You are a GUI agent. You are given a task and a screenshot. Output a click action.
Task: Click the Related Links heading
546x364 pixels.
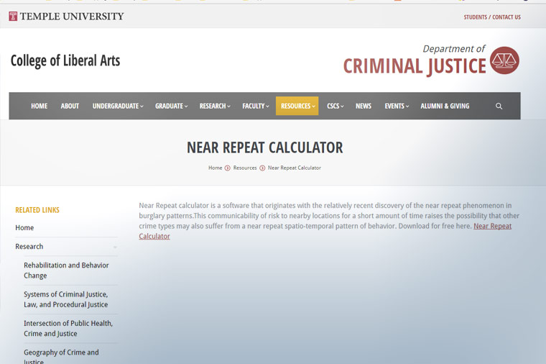click(x=37, y=210)
